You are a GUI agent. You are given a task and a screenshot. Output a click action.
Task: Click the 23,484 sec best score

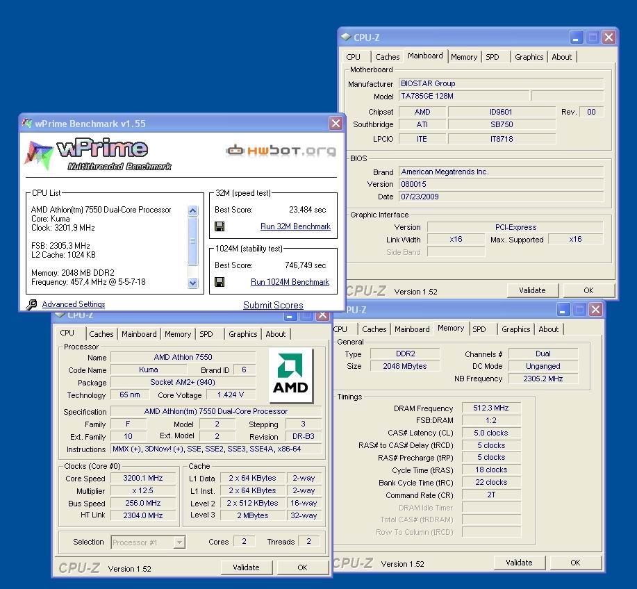pos(307,210)
